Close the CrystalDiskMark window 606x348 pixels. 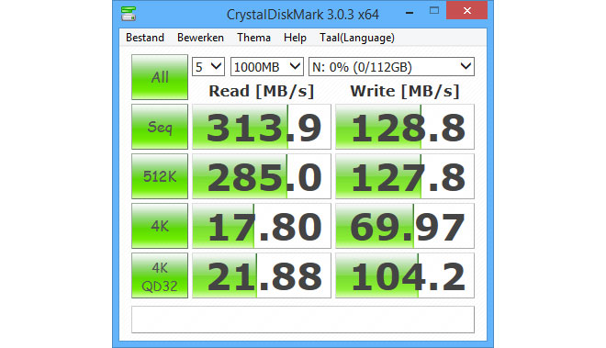[466, 10]
